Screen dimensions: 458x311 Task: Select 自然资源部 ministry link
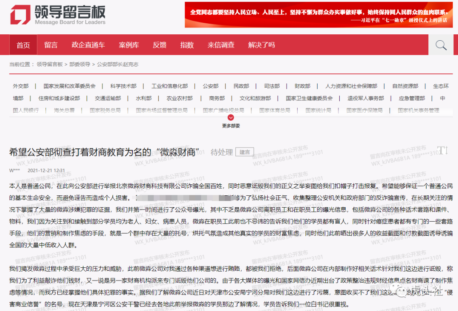(405, 86)
